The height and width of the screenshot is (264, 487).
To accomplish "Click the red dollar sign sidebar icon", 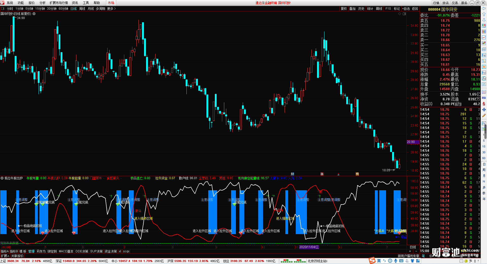I will point(484,104).
